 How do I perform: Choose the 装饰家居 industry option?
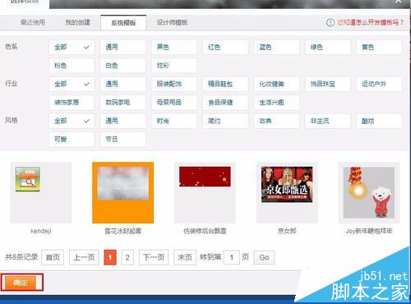tap(72, 103)
